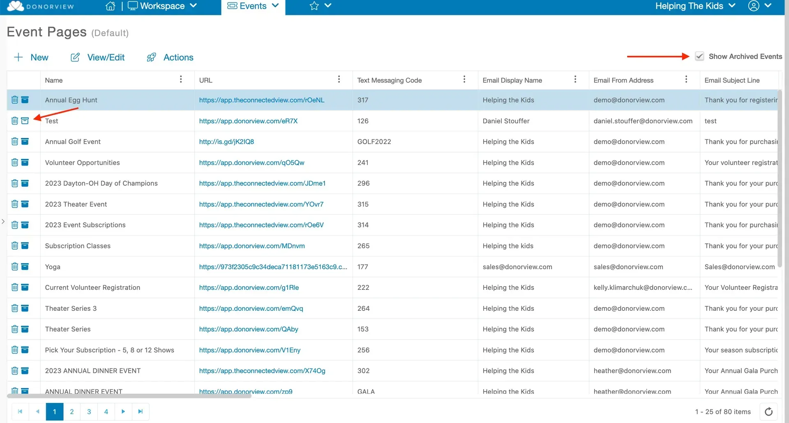Select Daniel Stouffer display name cell
789x423 pixels.
coord(533,121)
